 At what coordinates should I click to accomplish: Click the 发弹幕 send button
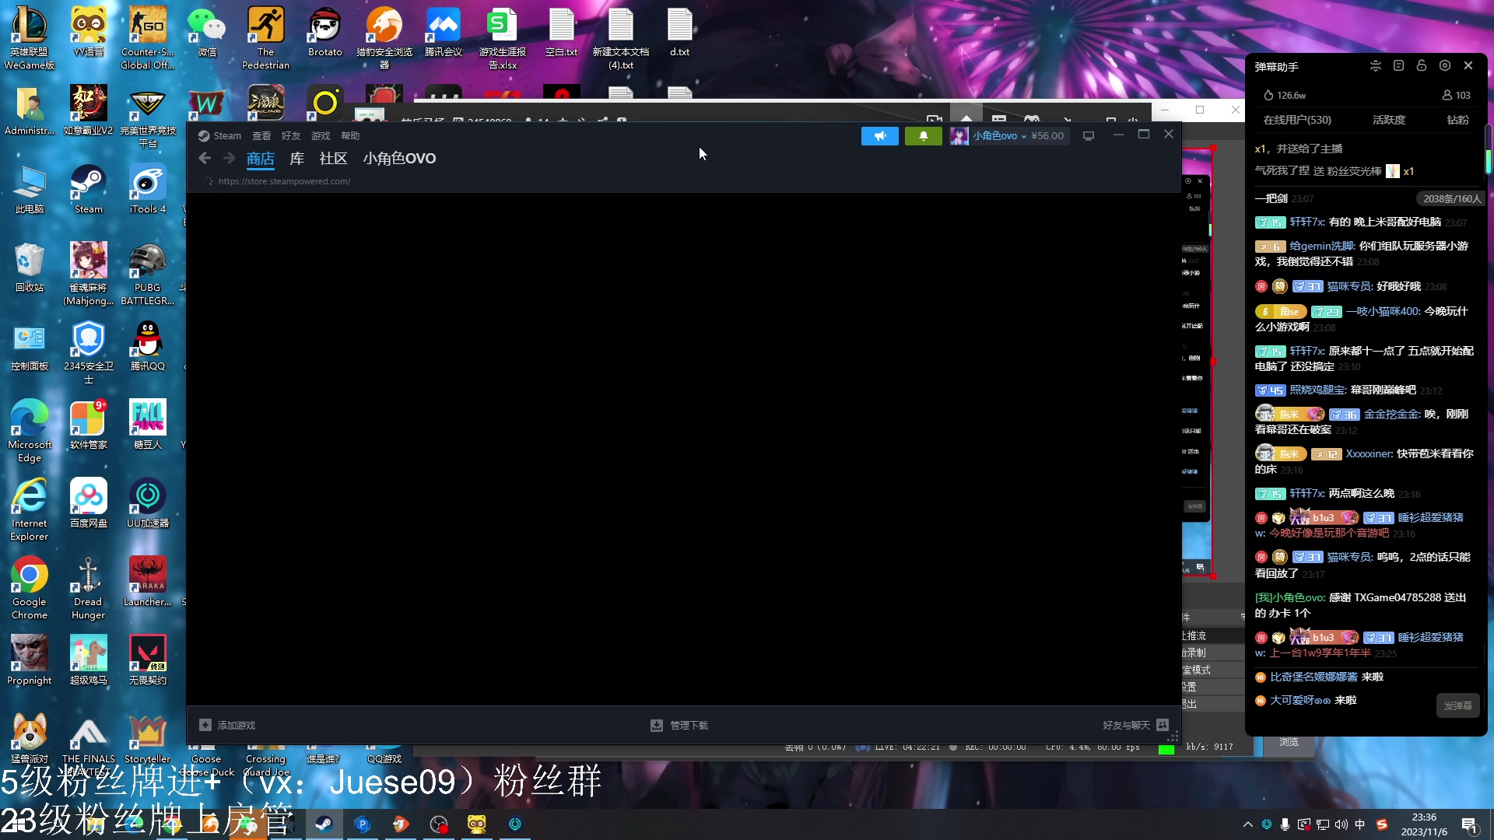coord(1457,705)
